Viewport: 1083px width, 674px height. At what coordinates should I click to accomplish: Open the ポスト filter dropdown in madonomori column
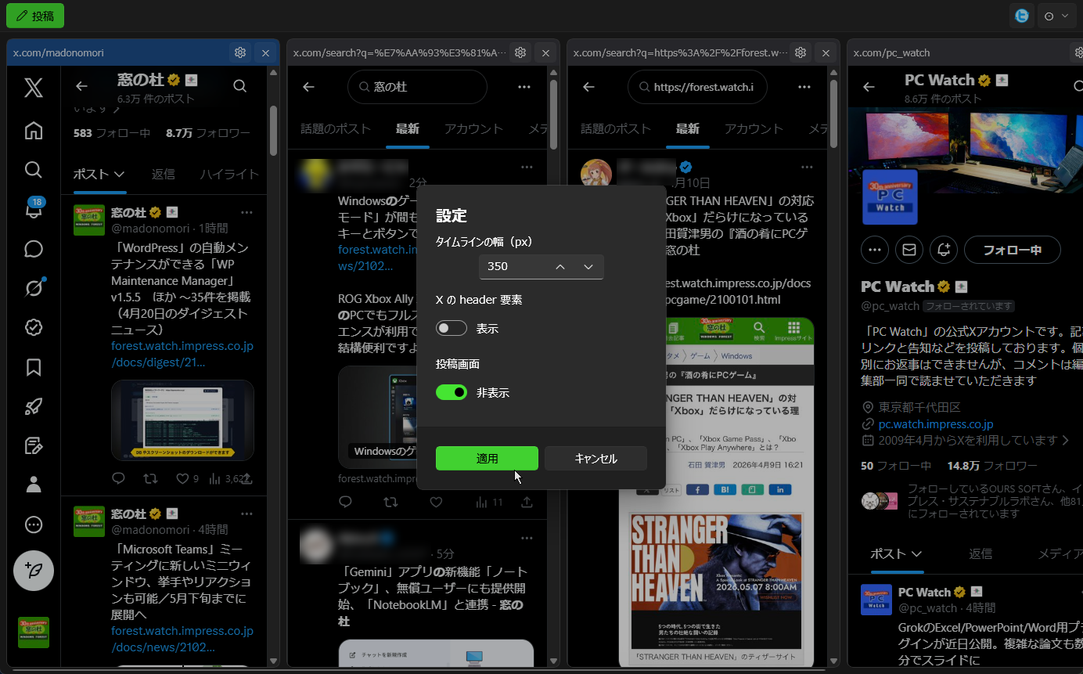[99, 174]
